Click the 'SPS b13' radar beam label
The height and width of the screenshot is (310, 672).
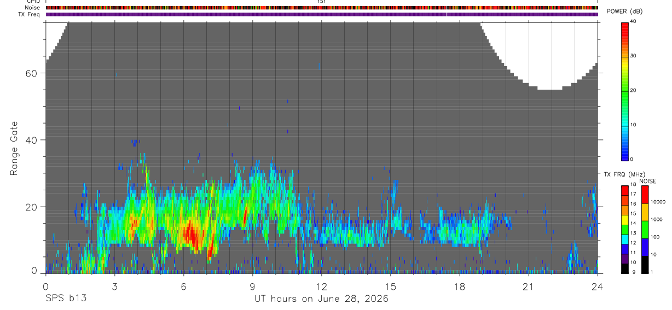pyautogui.click(x=66, y=299)
